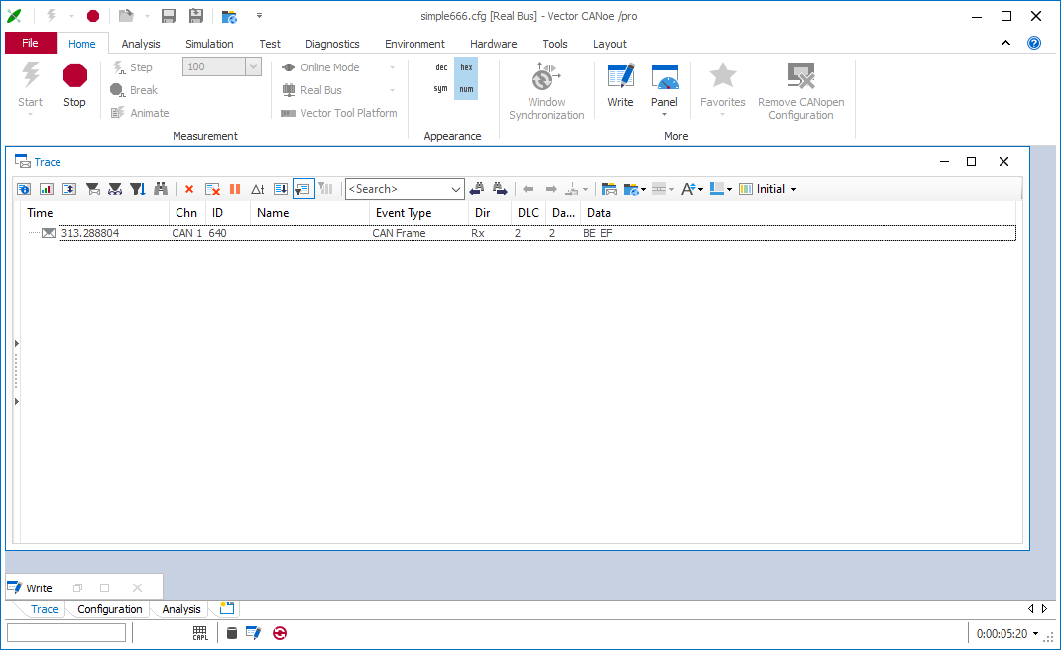Open CAPL icon in status bar

point(200,633)
